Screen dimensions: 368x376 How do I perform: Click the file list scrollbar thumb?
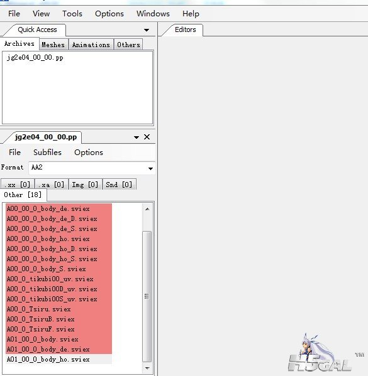coord(147,296)
